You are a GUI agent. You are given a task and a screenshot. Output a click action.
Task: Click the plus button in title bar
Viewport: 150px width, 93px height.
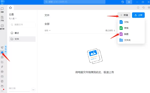click(x=129, y=2)
